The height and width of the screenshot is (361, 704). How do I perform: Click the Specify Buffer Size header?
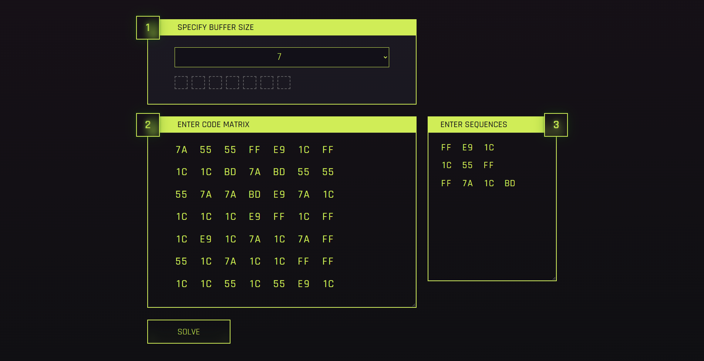click(215, 27)
